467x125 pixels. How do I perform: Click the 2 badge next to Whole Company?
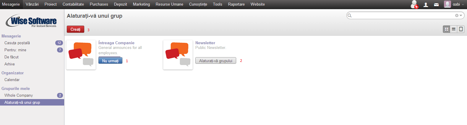tap(60, 95)
